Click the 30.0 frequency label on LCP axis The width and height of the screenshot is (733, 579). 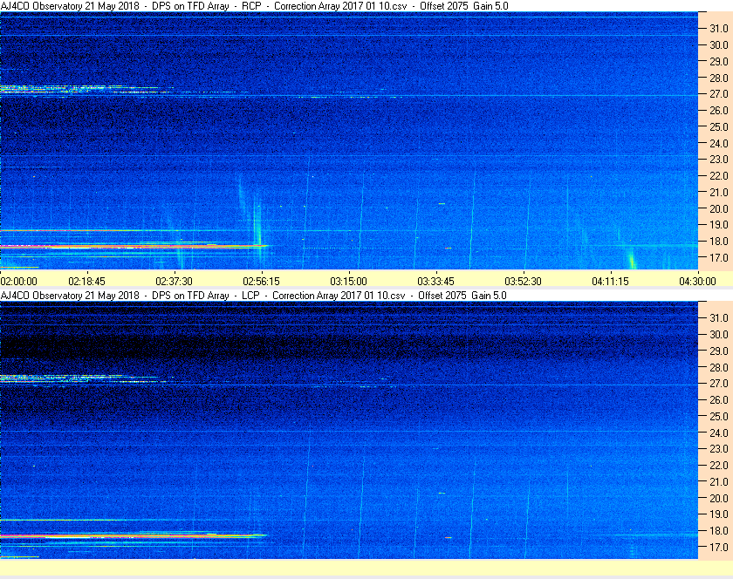(x=719, y=334)
